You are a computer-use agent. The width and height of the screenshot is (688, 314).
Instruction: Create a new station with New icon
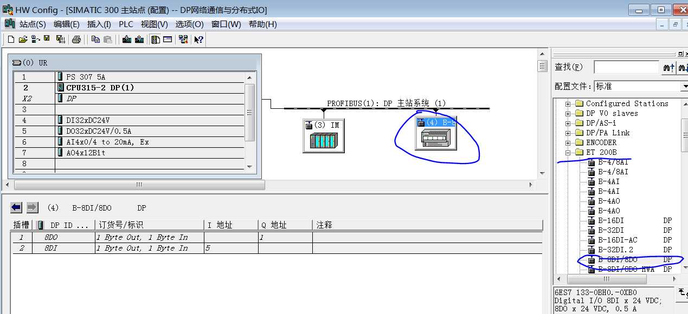point(11,40)
